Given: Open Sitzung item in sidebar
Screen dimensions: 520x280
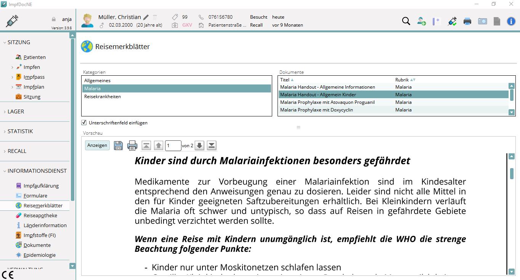Looking at the screenshot, I should (x=32, y=97).
